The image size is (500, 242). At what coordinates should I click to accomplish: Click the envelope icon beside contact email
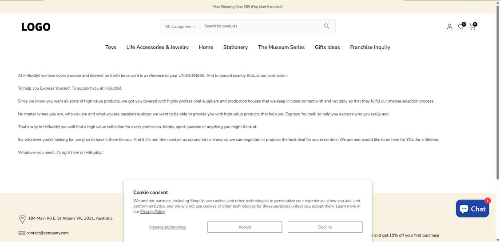pos(21,233)
